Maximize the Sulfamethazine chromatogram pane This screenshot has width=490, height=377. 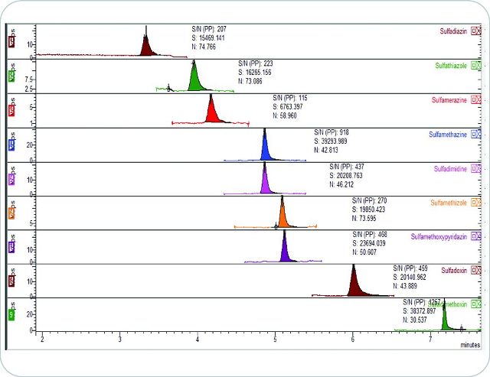(x=474, y=134)
